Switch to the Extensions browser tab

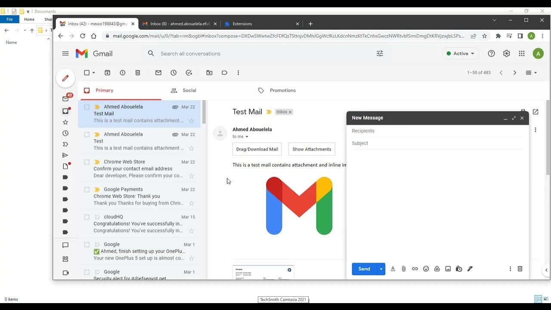click(262, 24)
